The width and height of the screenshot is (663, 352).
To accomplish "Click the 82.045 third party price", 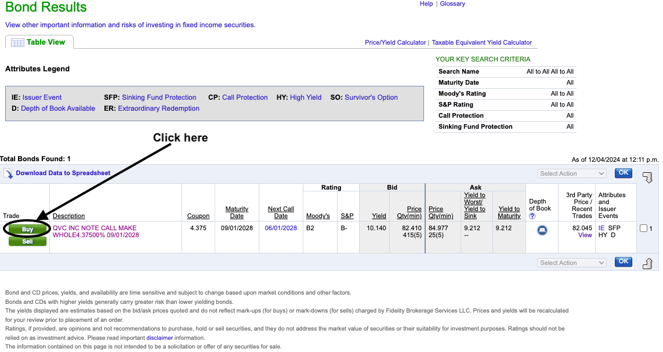I will click(582, 228).
